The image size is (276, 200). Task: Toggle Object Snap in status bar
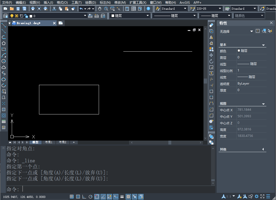point(97,197)
